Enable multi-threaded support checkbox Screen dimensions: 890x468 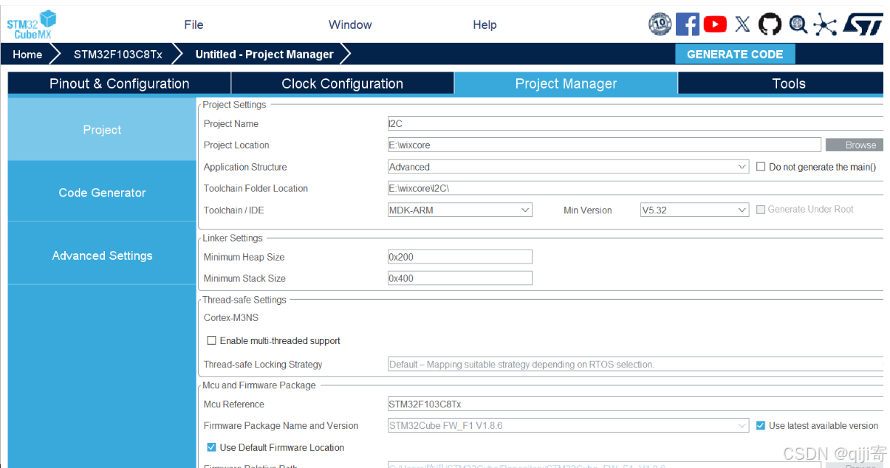pos(212,340)
